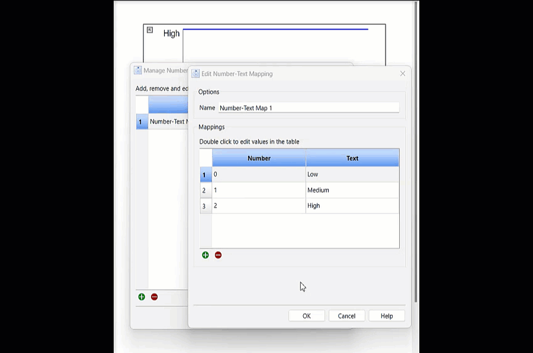Click the page's vertical scrollbar
533x353 pixels.
(x=416, y=152)
